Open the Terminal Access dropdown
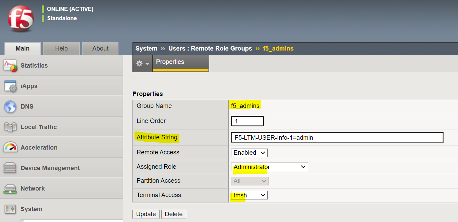Screen dimensions: 458x222 click(249, 195)
